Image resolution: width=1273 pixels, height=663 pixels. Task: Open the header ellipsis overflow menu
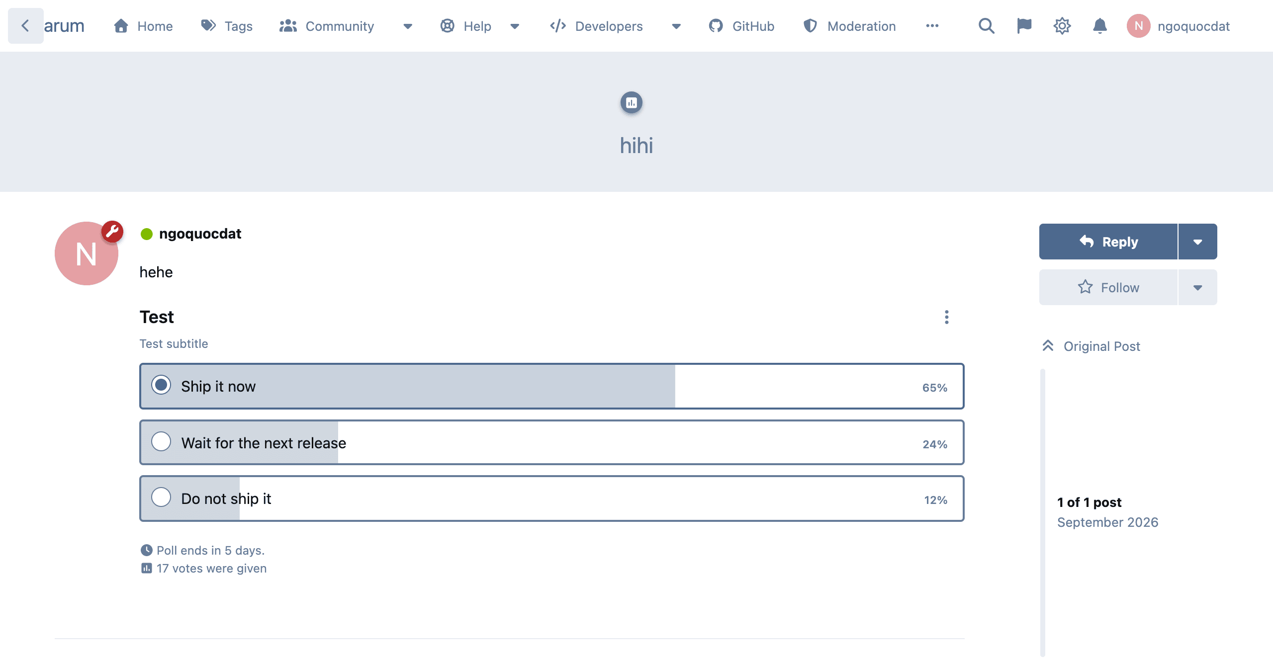point(932,26)
